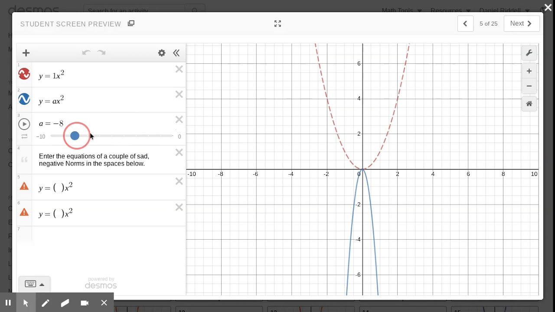
Task: Delete the a = −8 slider row
Action: click(x=179, y=119)
